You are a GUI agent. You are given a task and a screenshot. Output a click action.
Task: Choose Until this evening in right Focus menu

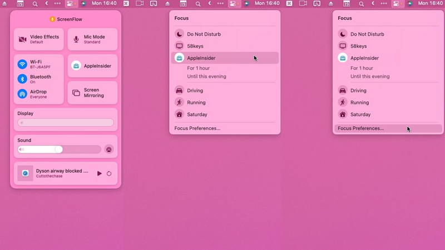370,76
